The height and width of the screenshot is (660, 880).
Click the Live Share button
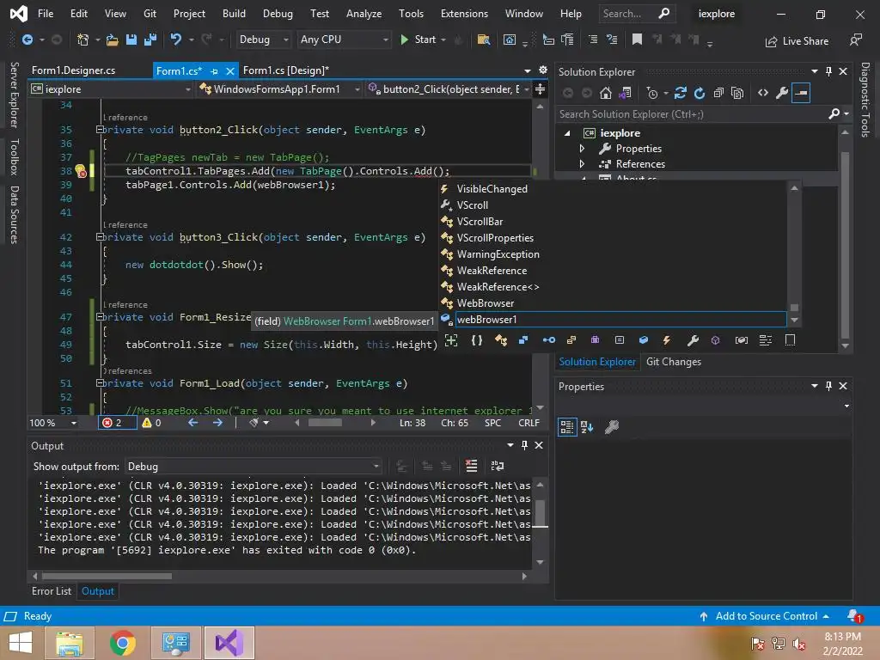pyautogui.click(x=797, y=40)
